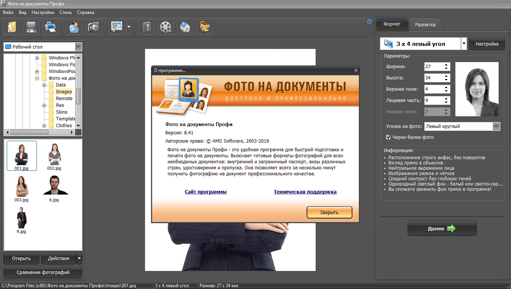Click the folder tree vertical scrollbar thumb
This screenshot has height=289, width=511.
[78, 96]
